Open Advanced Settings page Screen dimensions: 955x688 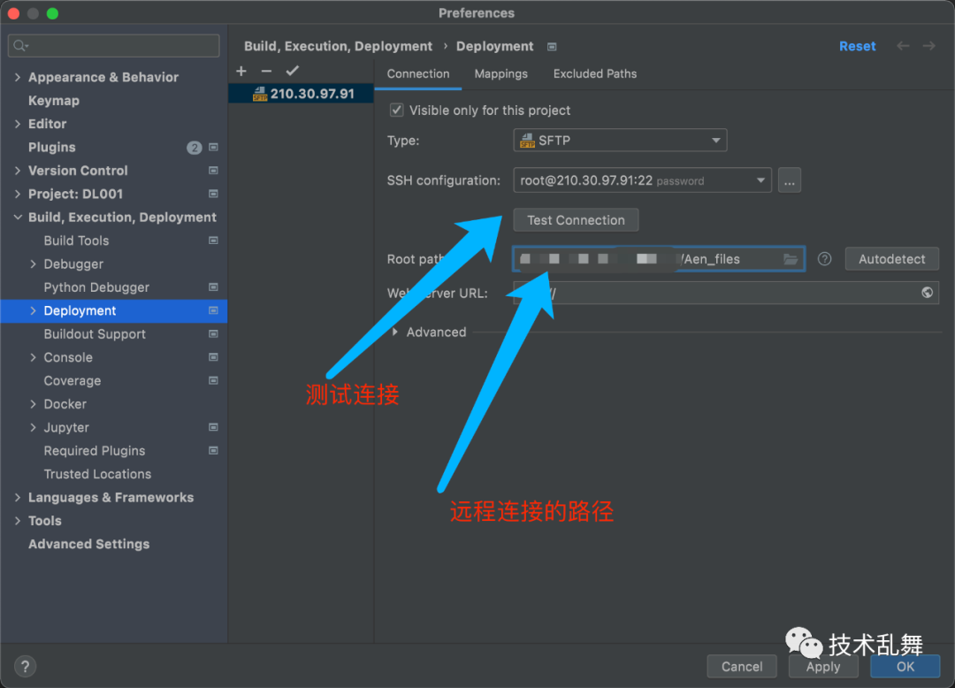coord(89,545)
